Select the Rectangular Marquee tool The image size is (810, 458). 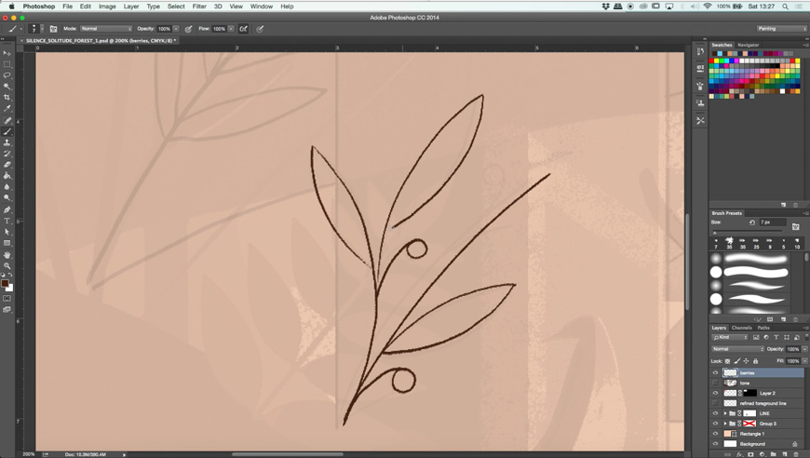[7, 64]
